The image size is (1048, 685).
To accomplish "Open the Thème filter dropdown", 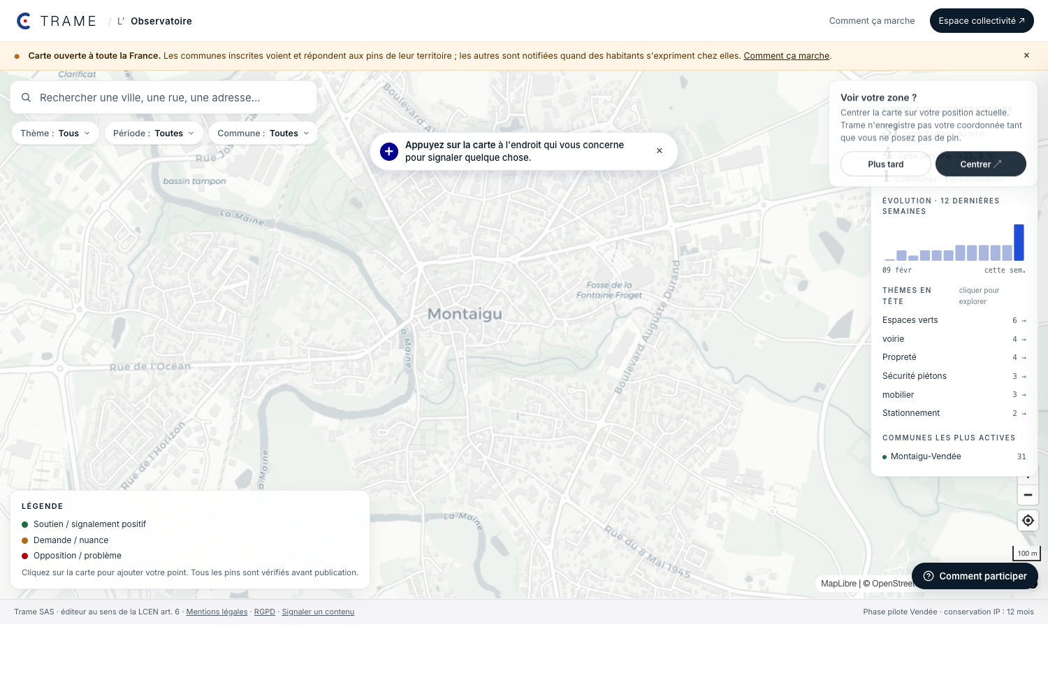I will click(55, 134).
